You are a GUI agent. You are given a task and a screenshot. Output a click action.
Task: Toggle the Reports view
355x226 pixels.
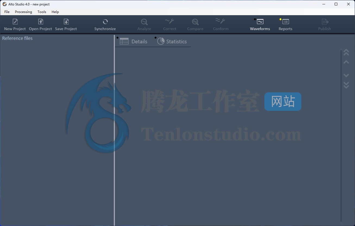[285, 24]
